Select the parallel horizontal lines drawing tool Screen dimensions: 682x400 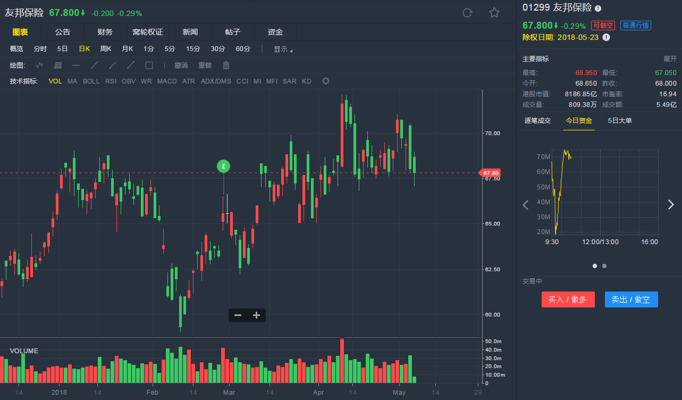[x=58, y=65]
